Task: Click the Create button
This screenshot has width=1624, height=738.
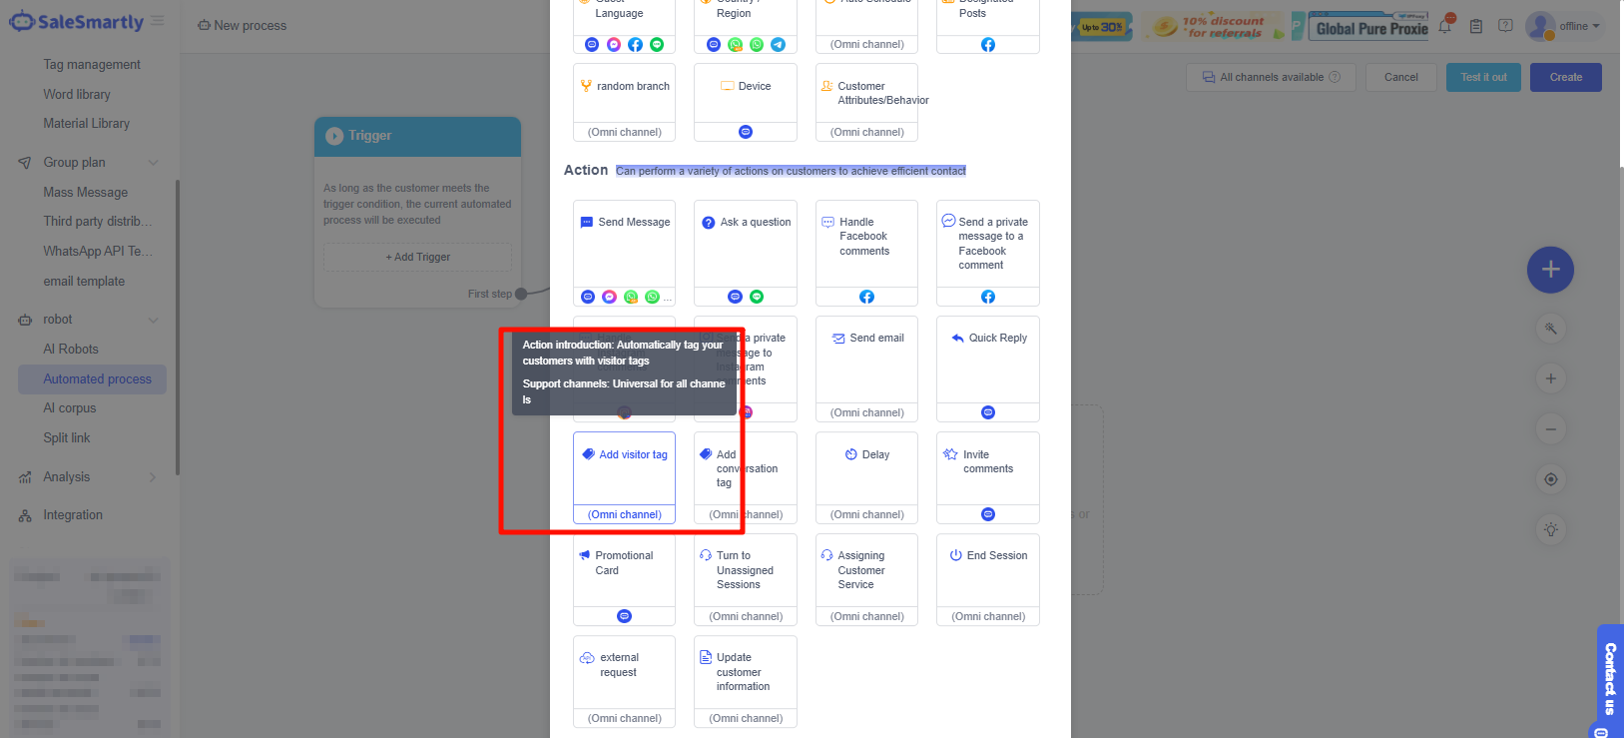Action: pos(1565,77)
